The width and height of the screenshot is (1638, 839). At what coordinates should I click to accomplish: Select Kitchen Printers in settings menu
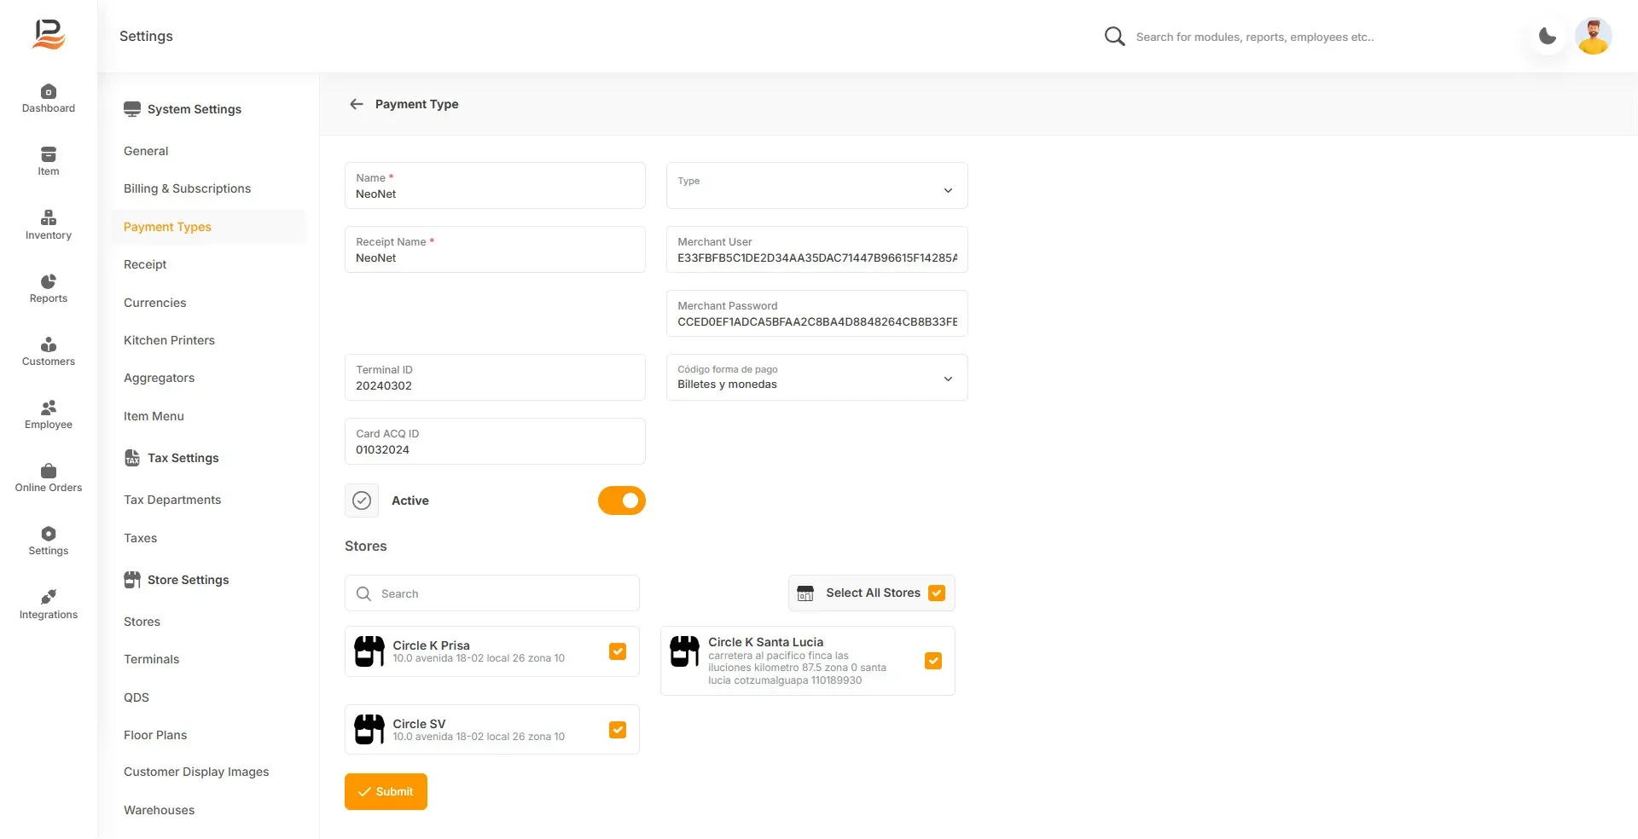click(169, 340)
